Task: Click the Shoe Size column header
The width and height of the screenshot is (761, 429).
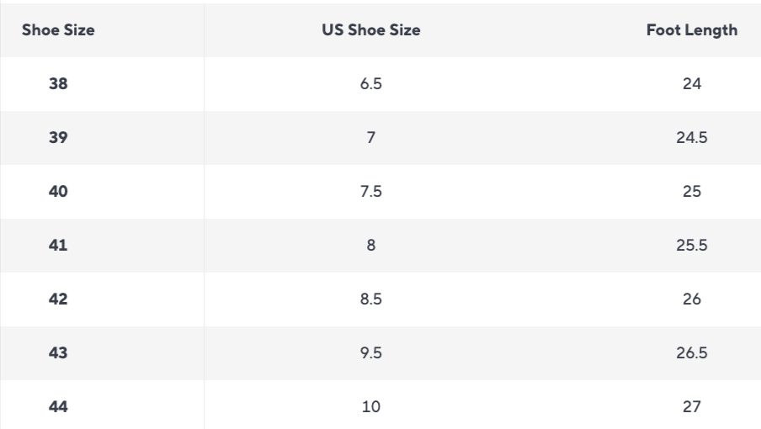Action: pos(58,30)
